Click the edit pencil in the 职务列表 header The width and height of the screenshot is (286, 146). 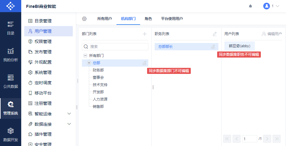(215, 34)
